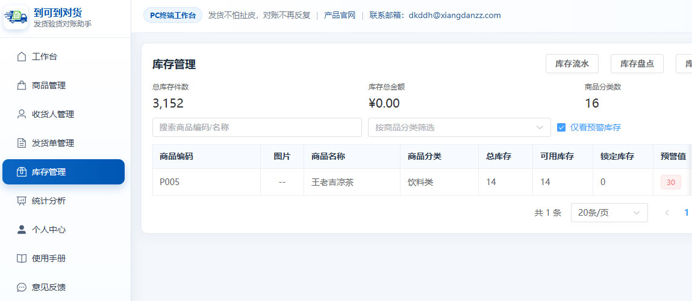Viewport: 692px width, 301px height.
Task: Click the 使用手册 book icon
Action: point(21,258)
